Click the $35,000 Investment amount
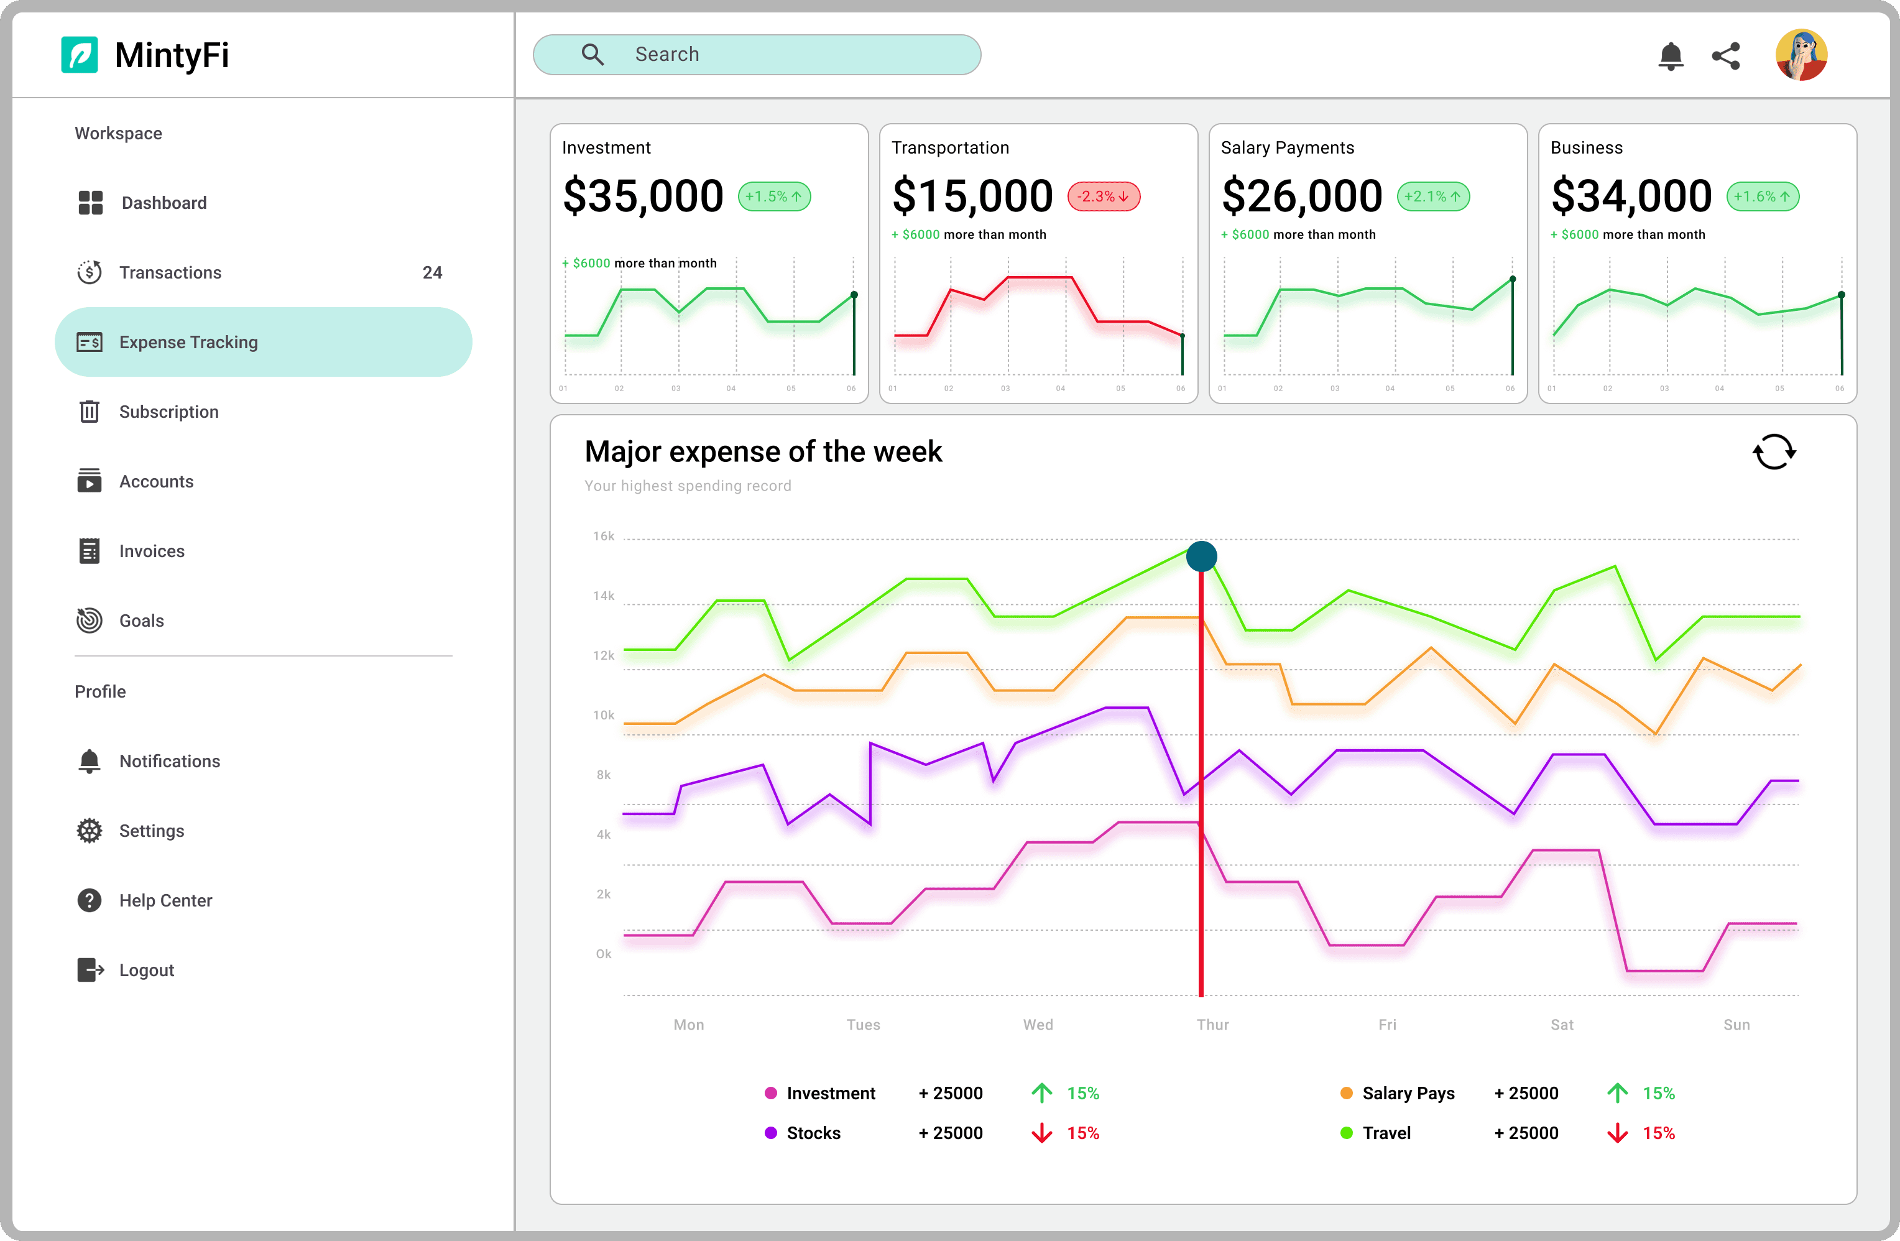The height and width of the screenshot is (1241, 1900). point(643,196)
